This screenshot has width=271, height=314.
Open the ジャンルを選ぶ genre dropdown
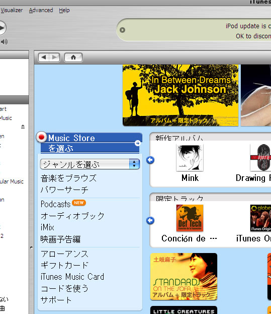pyautogui.click(x=90, y=164)
